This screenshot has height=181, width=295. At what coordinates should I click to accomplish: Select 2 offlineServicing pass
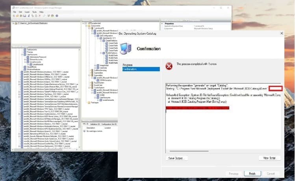pos(100,70)
